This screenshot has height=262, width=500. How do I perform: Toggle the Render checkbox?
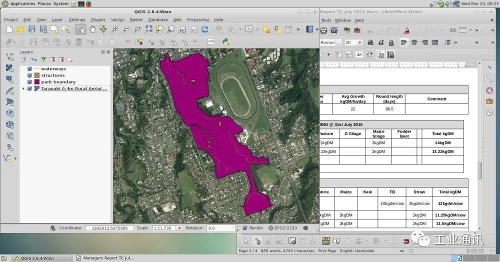pyautogui.click(x=245, y=228)
